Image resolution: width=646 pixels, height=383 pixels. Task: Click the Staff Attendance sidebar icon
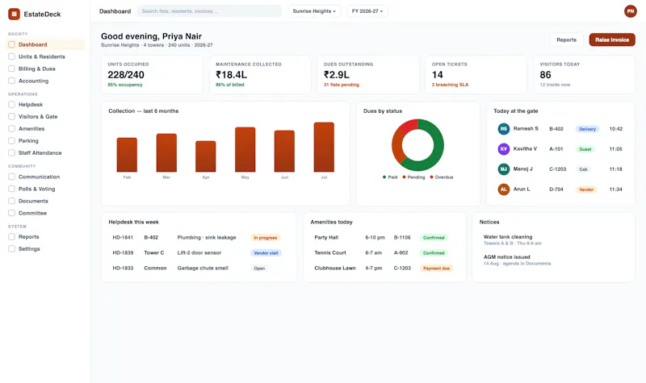click(x=11, y=152)
